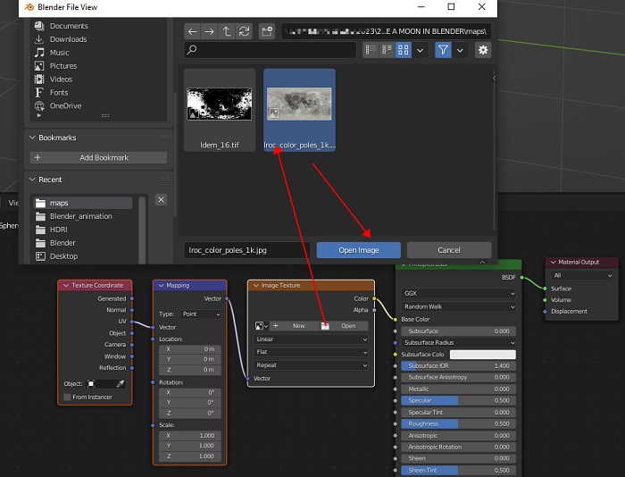Pick object with eyedropper in Texture Coordinate
Image resolution: width=625 pixels, height=477 pixels.
point(121,383)
